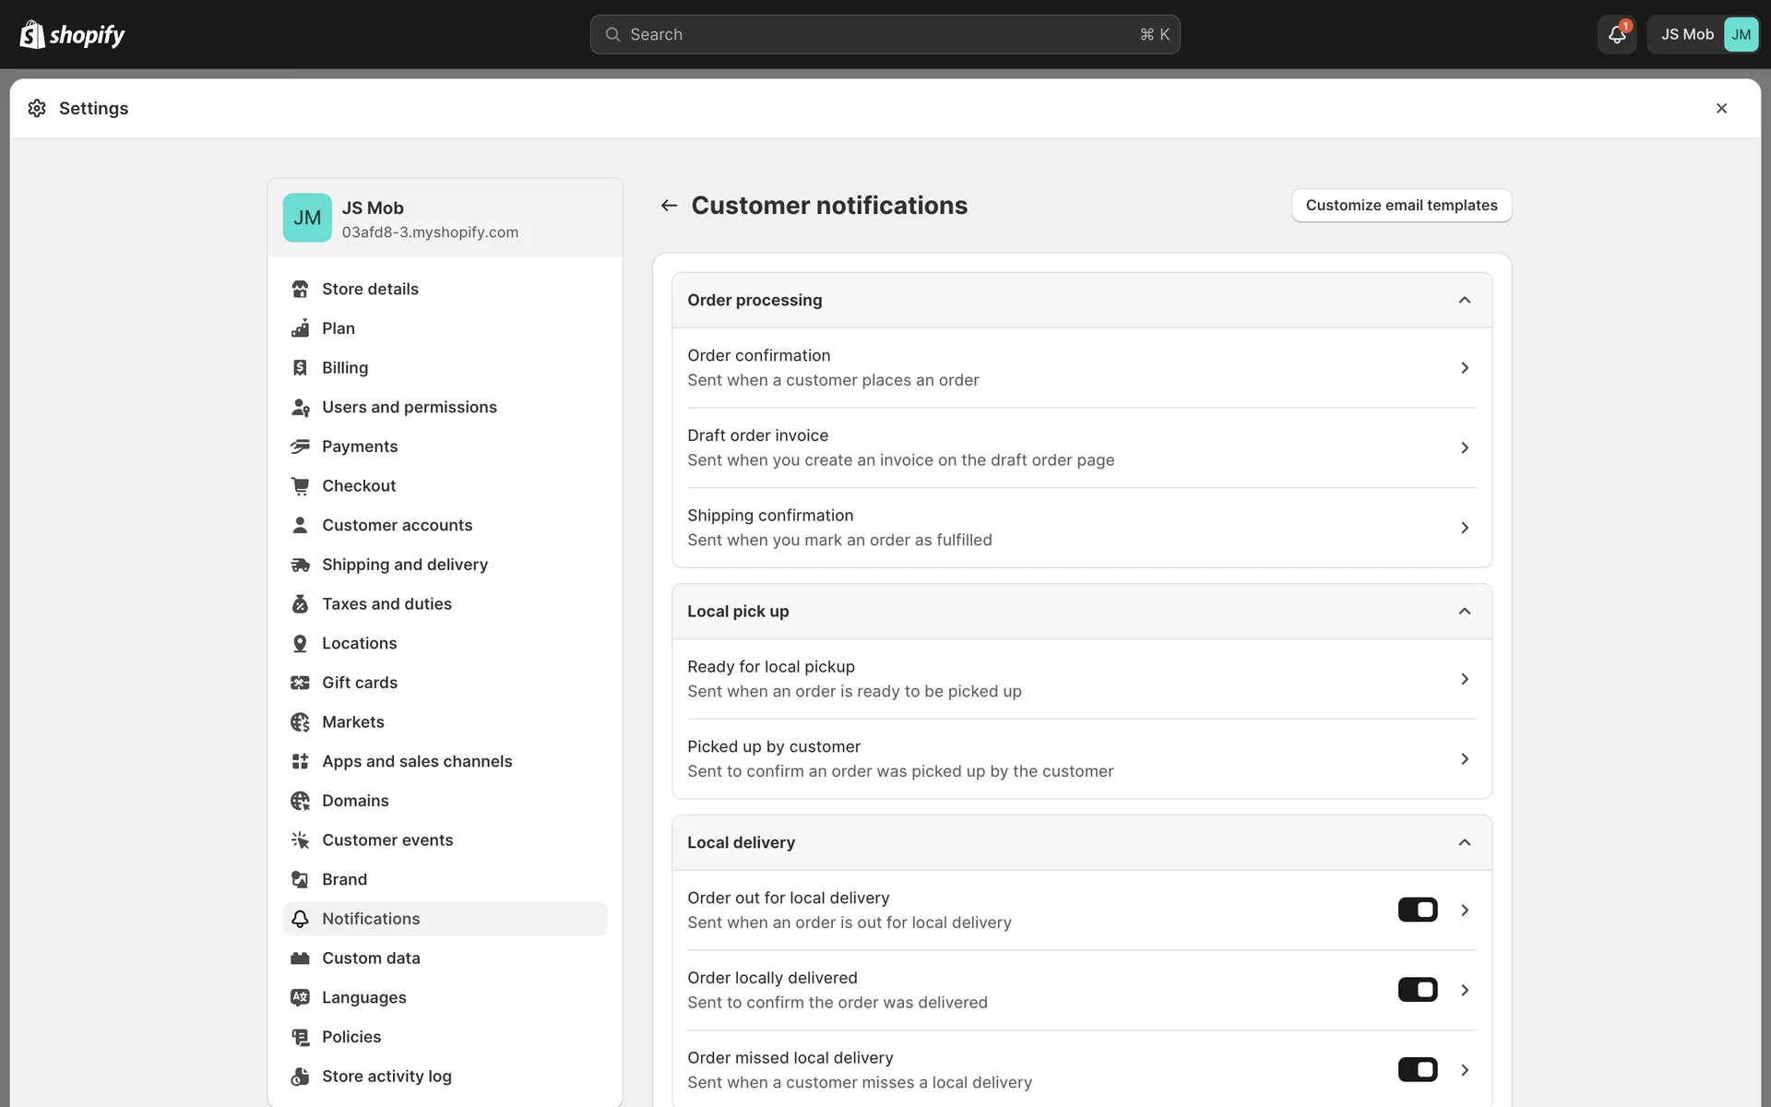Click the Billing receipt icon in sidebar
The image size is (1771, 1107).
300,368
